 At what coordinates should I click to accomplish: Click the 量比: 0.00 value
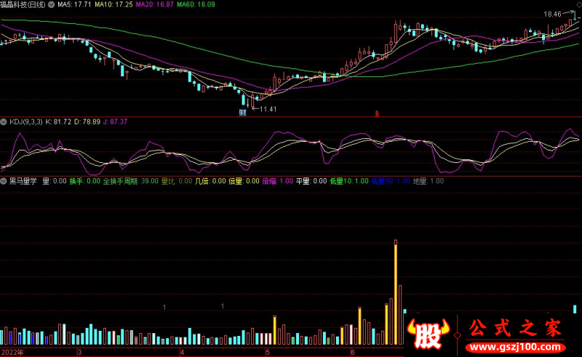(x=177, y=181)
